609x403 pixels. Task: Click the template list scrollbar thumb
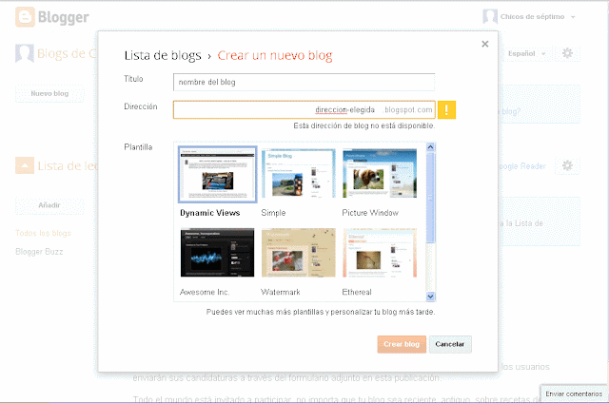click(430, 198)
